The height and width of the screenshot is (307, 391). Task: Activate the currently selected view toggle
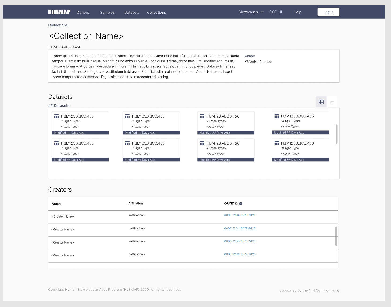tap(321, 102)
